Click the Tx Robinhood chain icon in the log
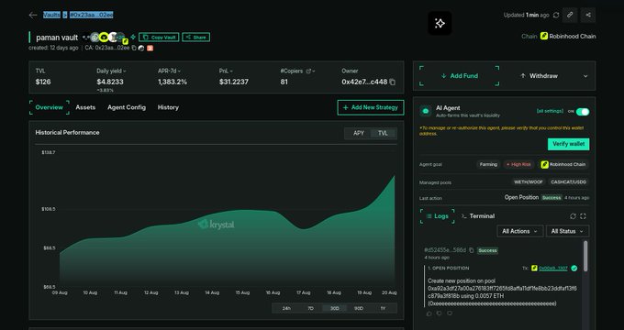Image resolution: width=624 pixels, height=330 pixels. pos(534,268)
